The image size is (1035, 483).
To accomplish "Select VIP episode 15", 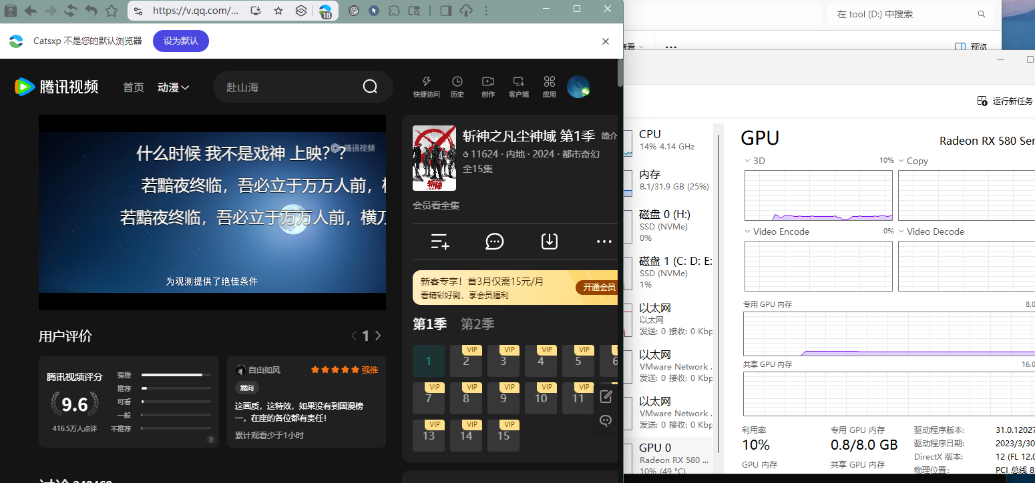I will (x=503, y=436).
